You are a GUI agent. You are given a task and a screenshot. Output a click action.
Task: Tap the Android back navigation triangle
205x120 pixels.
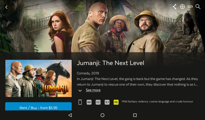[x=70, y=115]
